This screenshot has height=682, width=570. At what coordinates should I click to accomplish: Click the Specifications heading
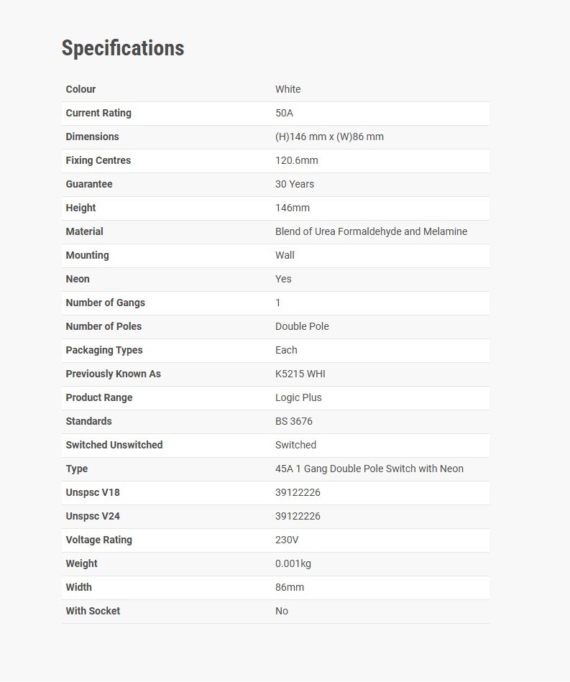(123, 48)
